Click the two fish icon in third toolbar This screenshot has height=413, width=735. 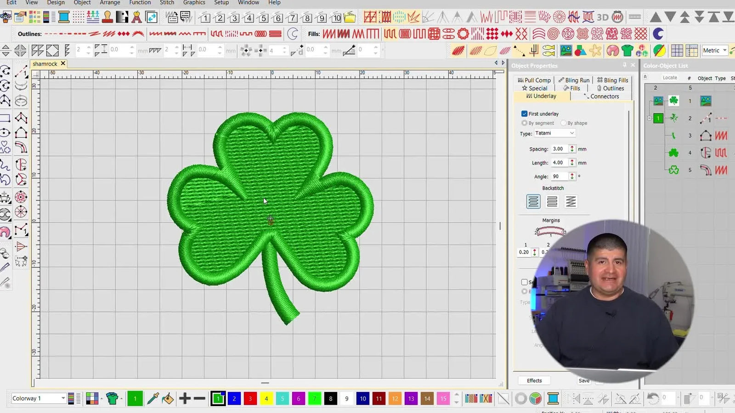[549, 50]
